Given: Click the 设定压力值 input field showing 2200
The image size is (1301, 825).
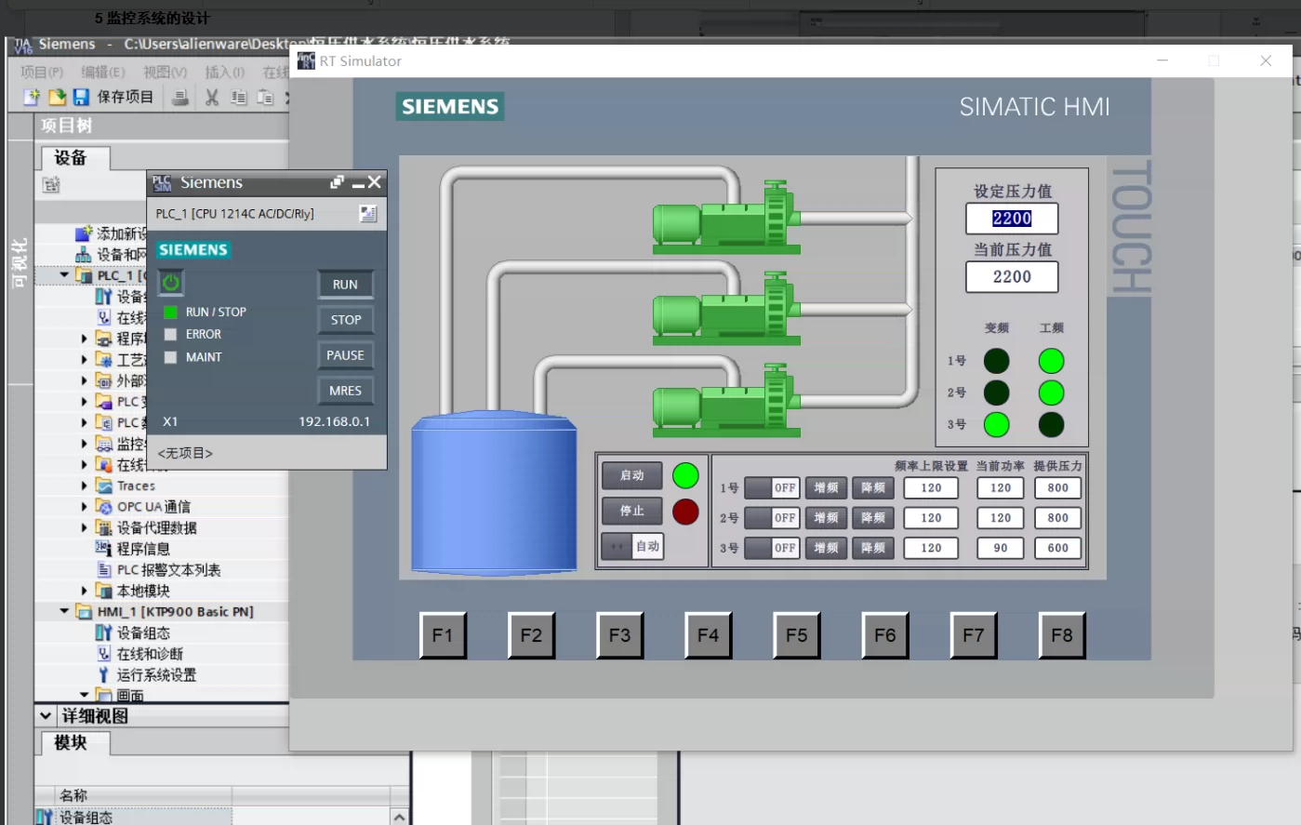Looking at the screenshot, I should coord(1012,219).
